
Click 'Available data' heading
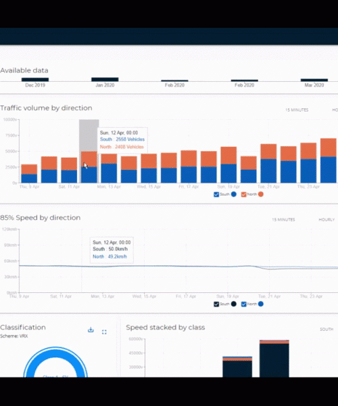24,70
